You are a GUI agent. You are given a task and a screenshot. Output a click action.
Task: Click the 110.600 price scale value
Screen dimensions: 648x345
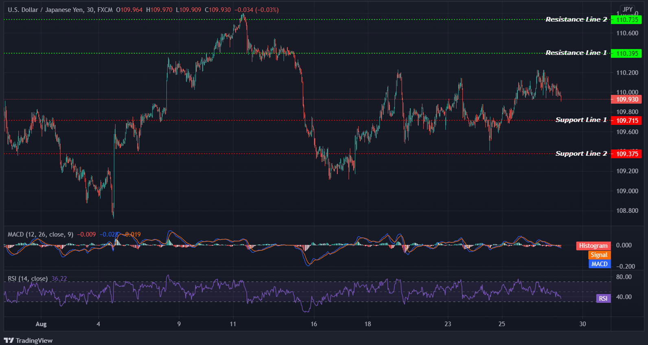pos(627,33)
